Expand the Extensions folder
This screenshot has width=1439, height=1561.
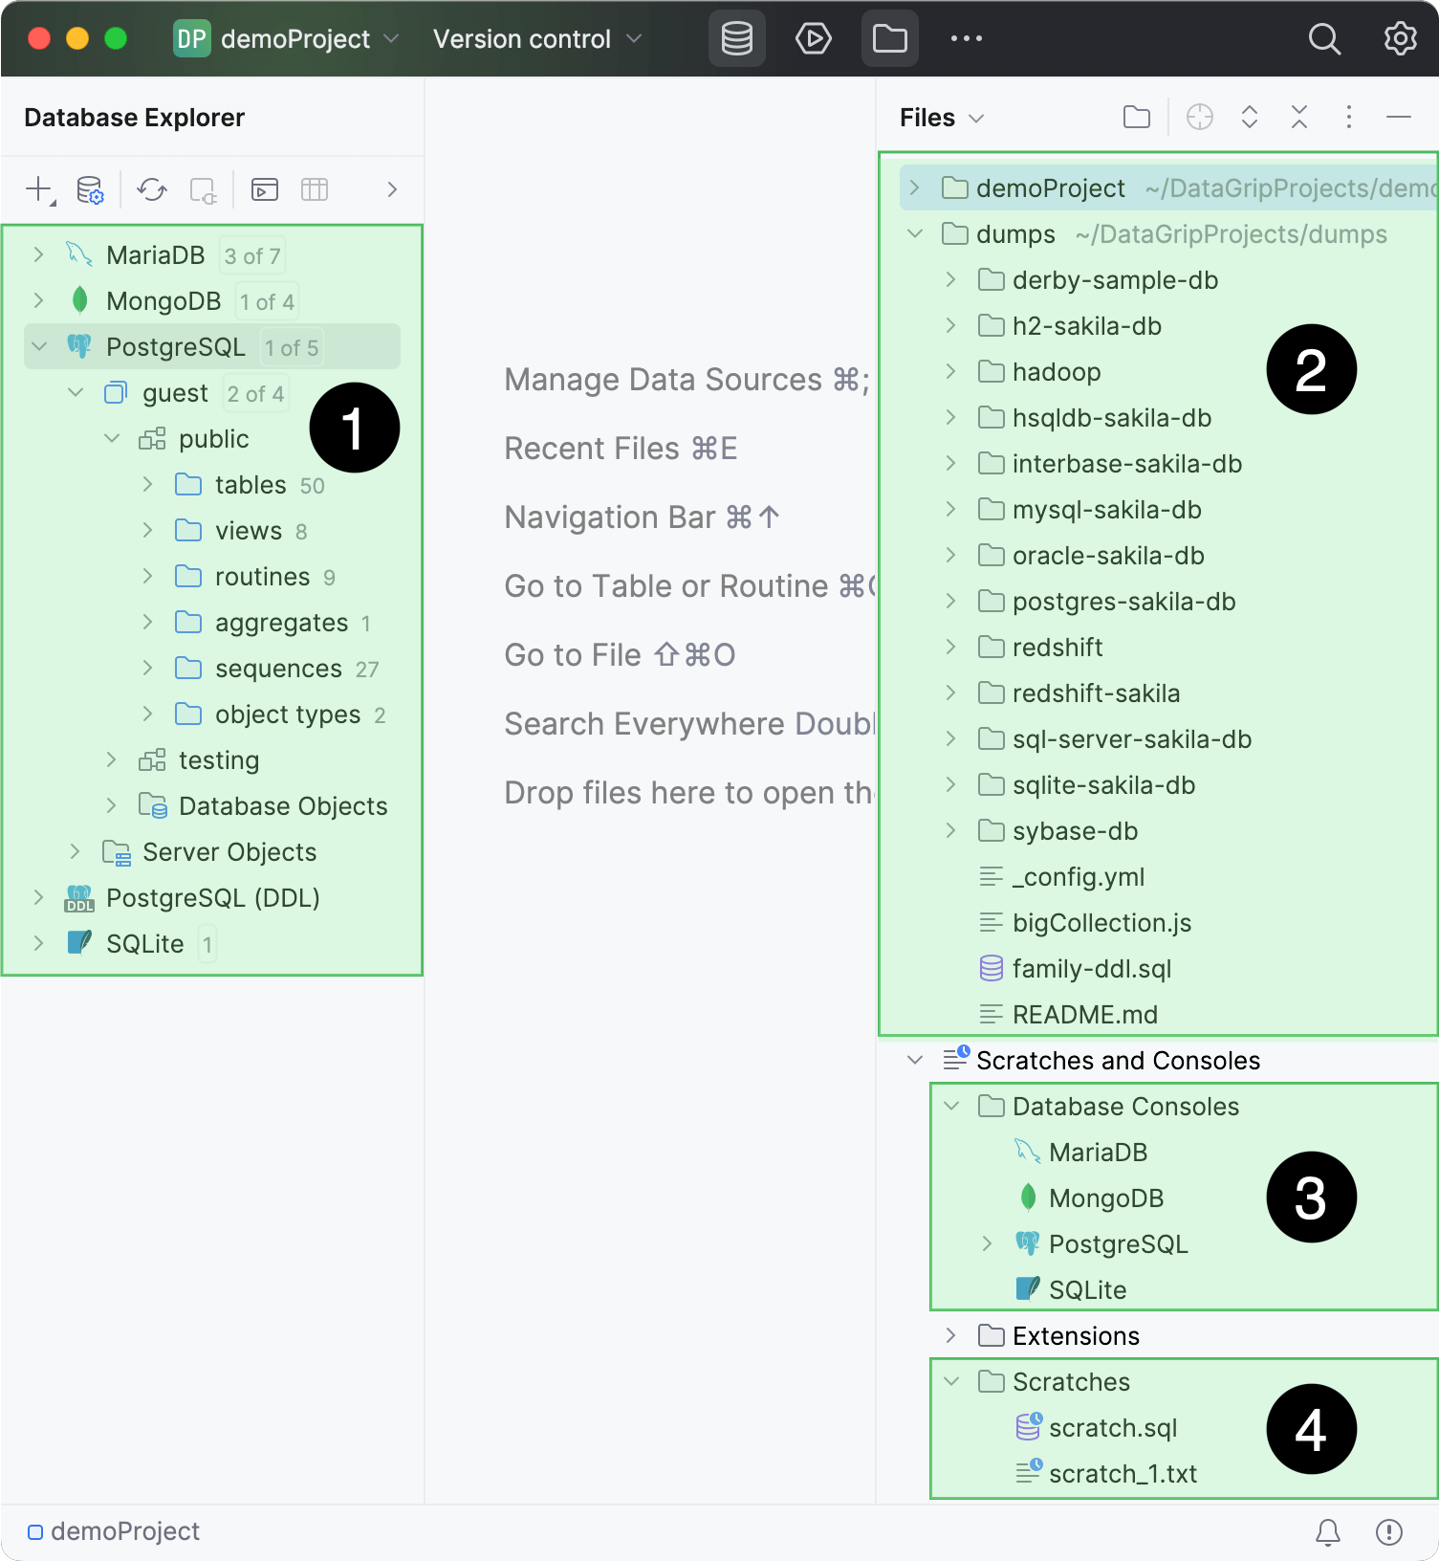[x=950, y=1335]
